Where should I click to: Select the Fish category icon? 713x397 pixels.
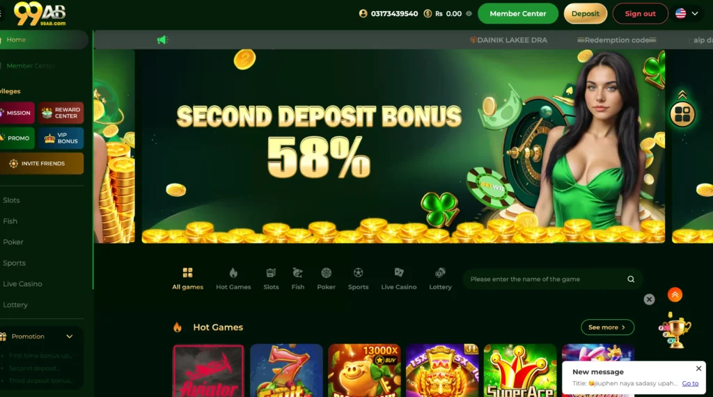pos(297,273)
